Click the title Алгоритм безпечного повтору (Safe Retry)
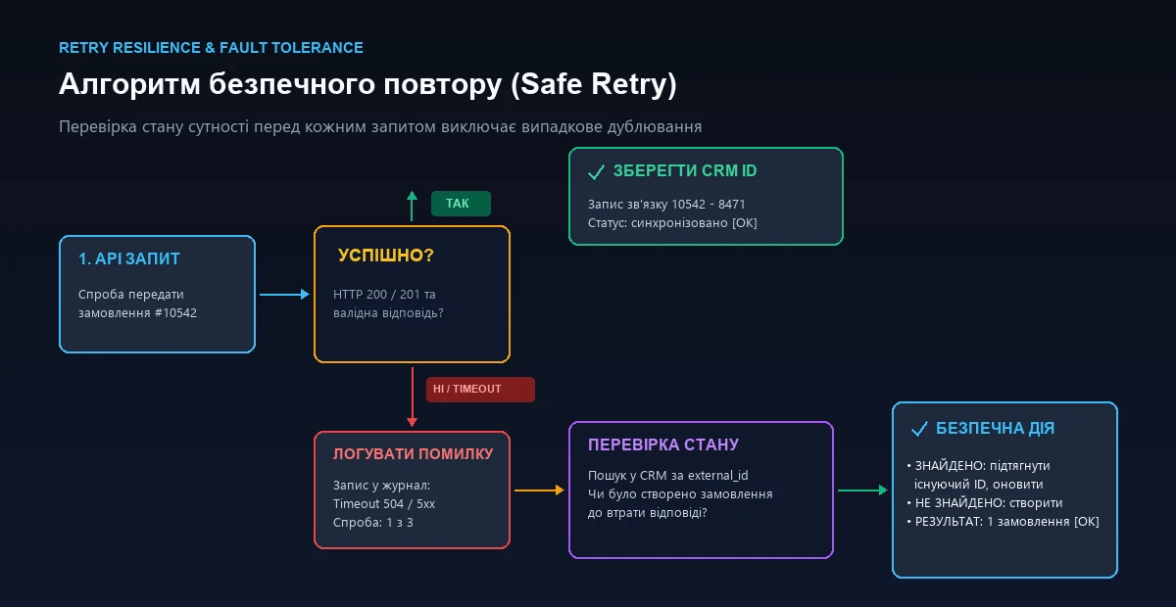The width and height of the screenshot is (1176, 607). point(367,85)
